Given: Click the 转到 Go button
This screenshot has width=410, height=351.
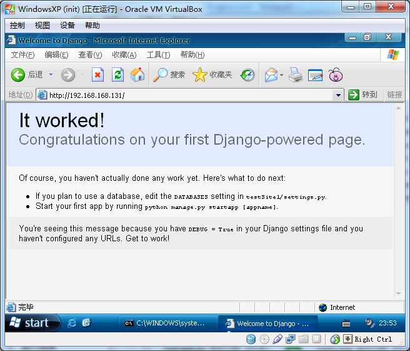Looking at the screenshot, I should click(x=363, y=95).
